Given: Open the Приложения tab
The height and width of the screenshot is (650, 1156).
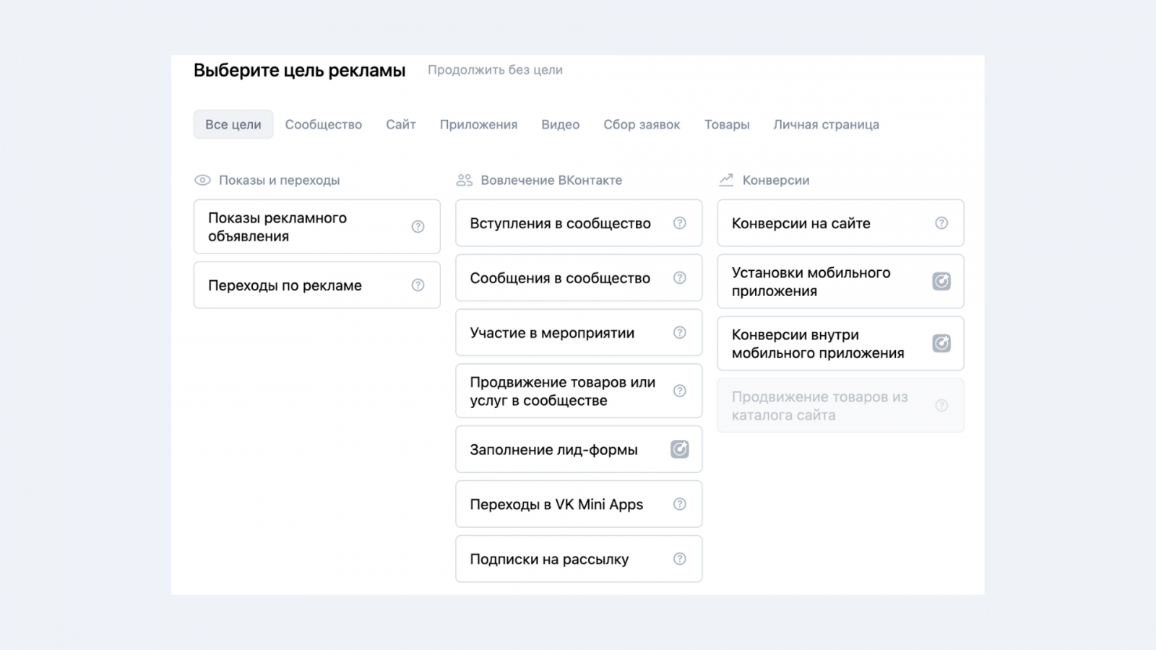Looking at the screenshot, I should [x=478, y=124].
